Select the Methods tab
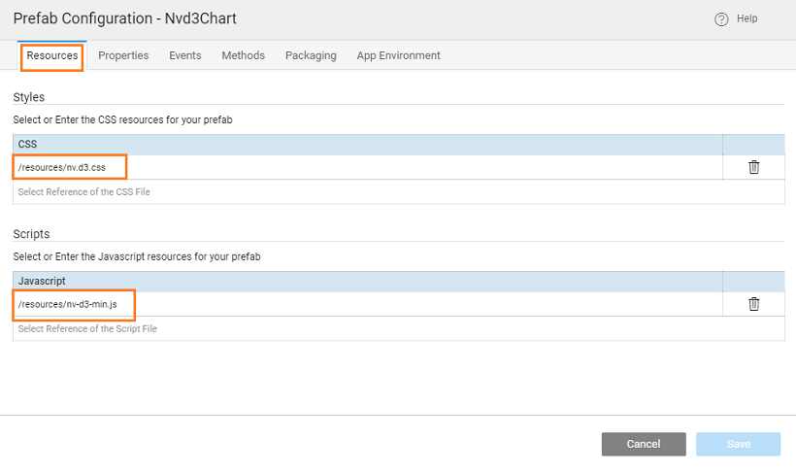 point(243,56)
